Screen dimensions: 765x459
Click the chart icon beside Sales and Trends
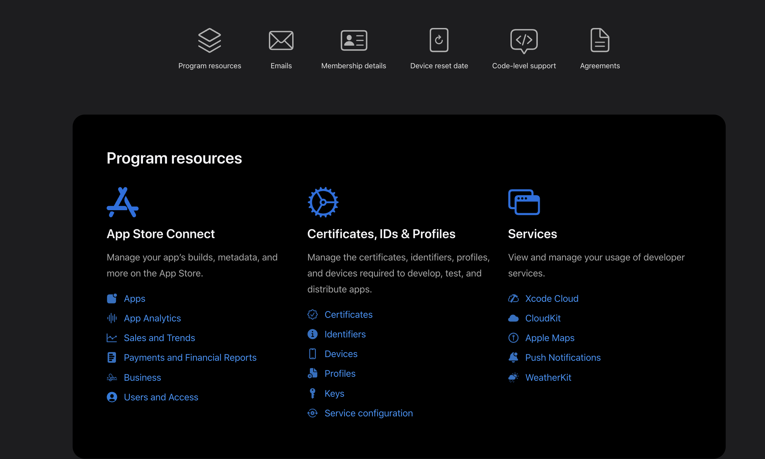112,338
